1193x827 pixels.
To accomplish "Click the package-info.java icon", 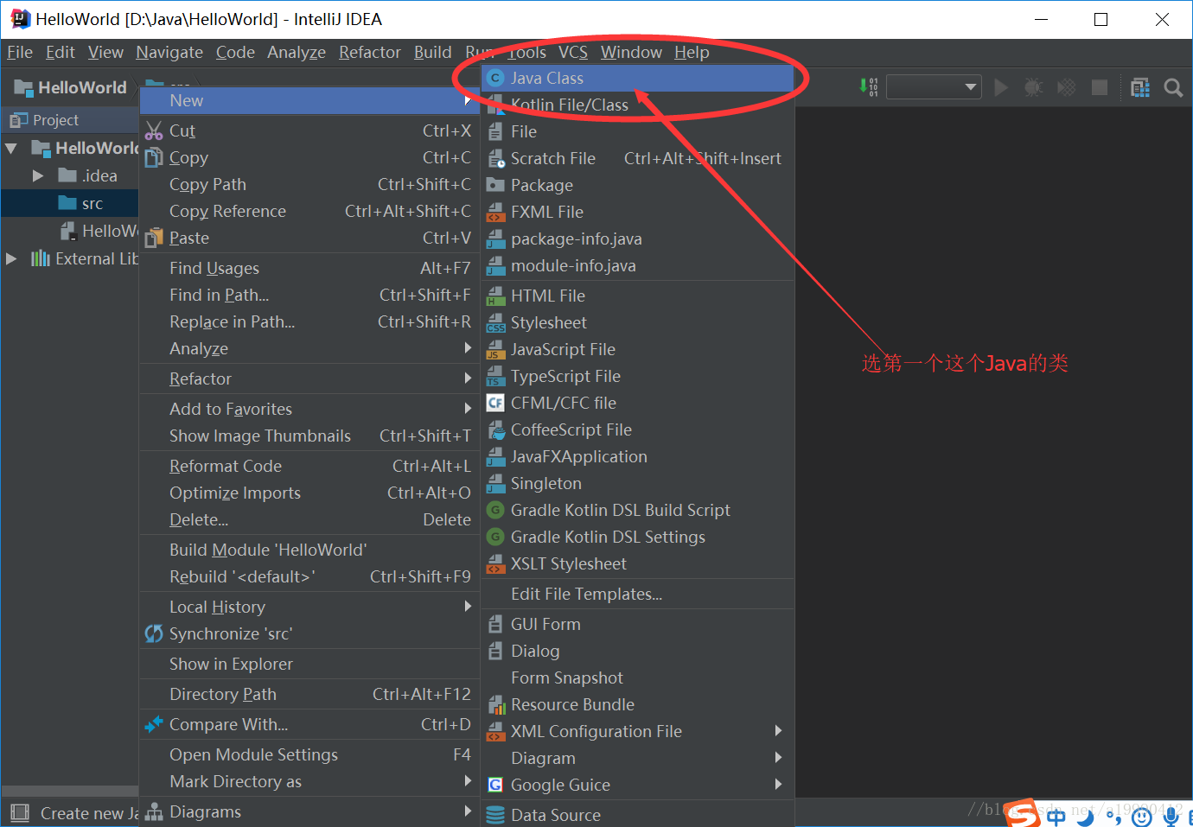I will (495, 239).
